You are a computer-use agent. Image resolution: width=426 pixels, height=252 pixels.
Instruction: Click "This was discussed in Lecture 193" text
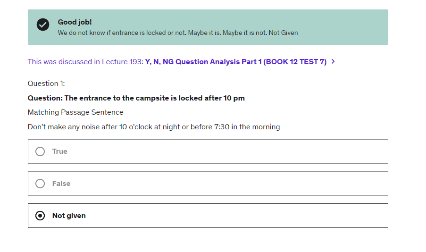pyautogui.click(x=85, y=62)
